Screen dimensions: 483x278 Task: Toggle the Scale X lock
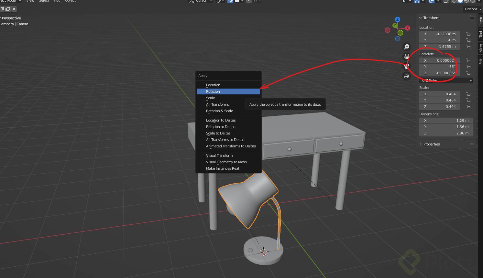(x=468, y=94)
